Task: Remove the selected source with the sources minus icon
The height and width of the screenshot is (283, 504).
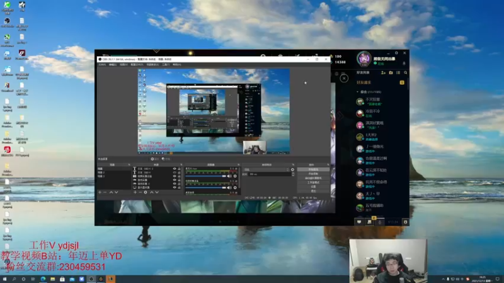Action: 140,192
